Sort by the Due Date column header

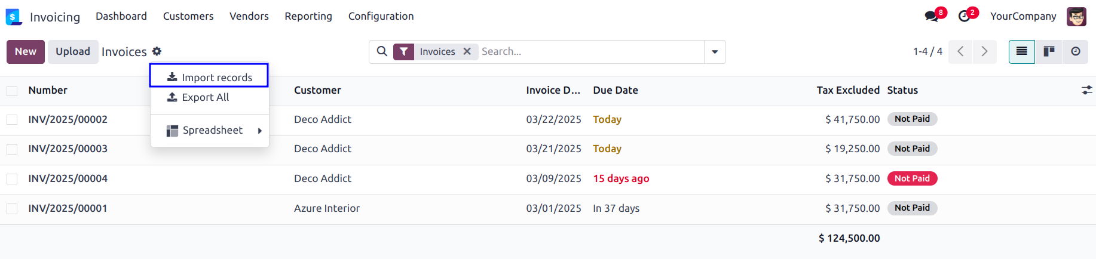click(x=616, y=90)
